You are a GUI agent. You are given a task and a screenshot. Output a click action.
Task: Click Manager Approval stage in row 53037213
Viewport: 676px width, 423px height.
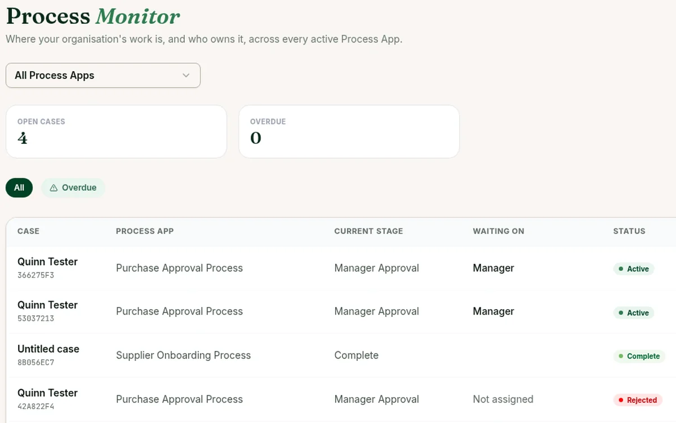(376, 311)
